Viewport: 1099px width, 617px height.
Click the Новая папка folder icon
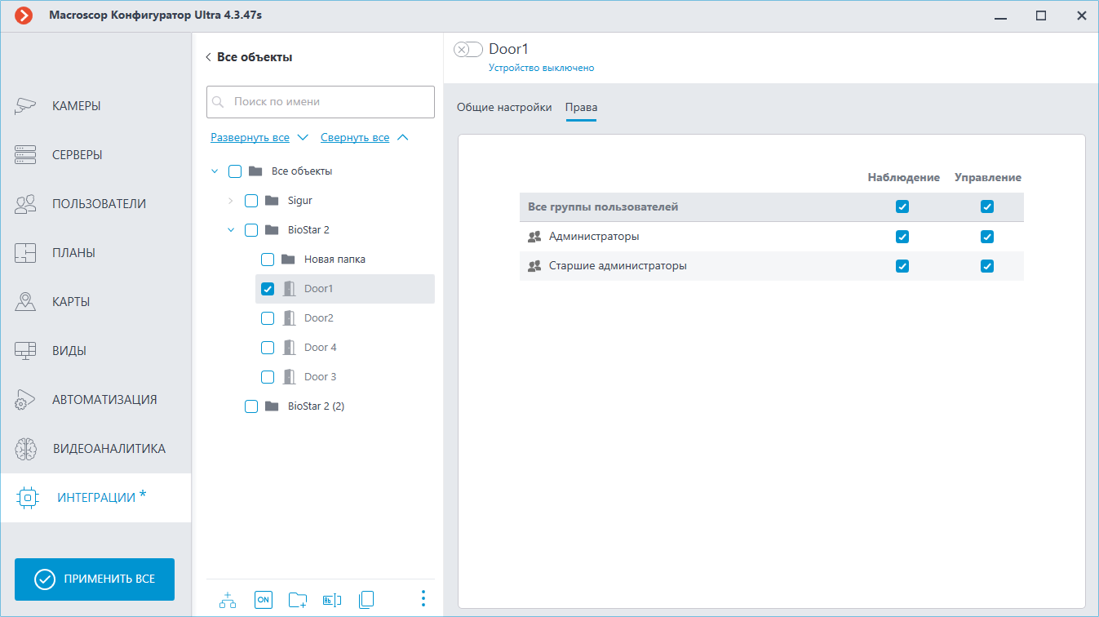288,260
